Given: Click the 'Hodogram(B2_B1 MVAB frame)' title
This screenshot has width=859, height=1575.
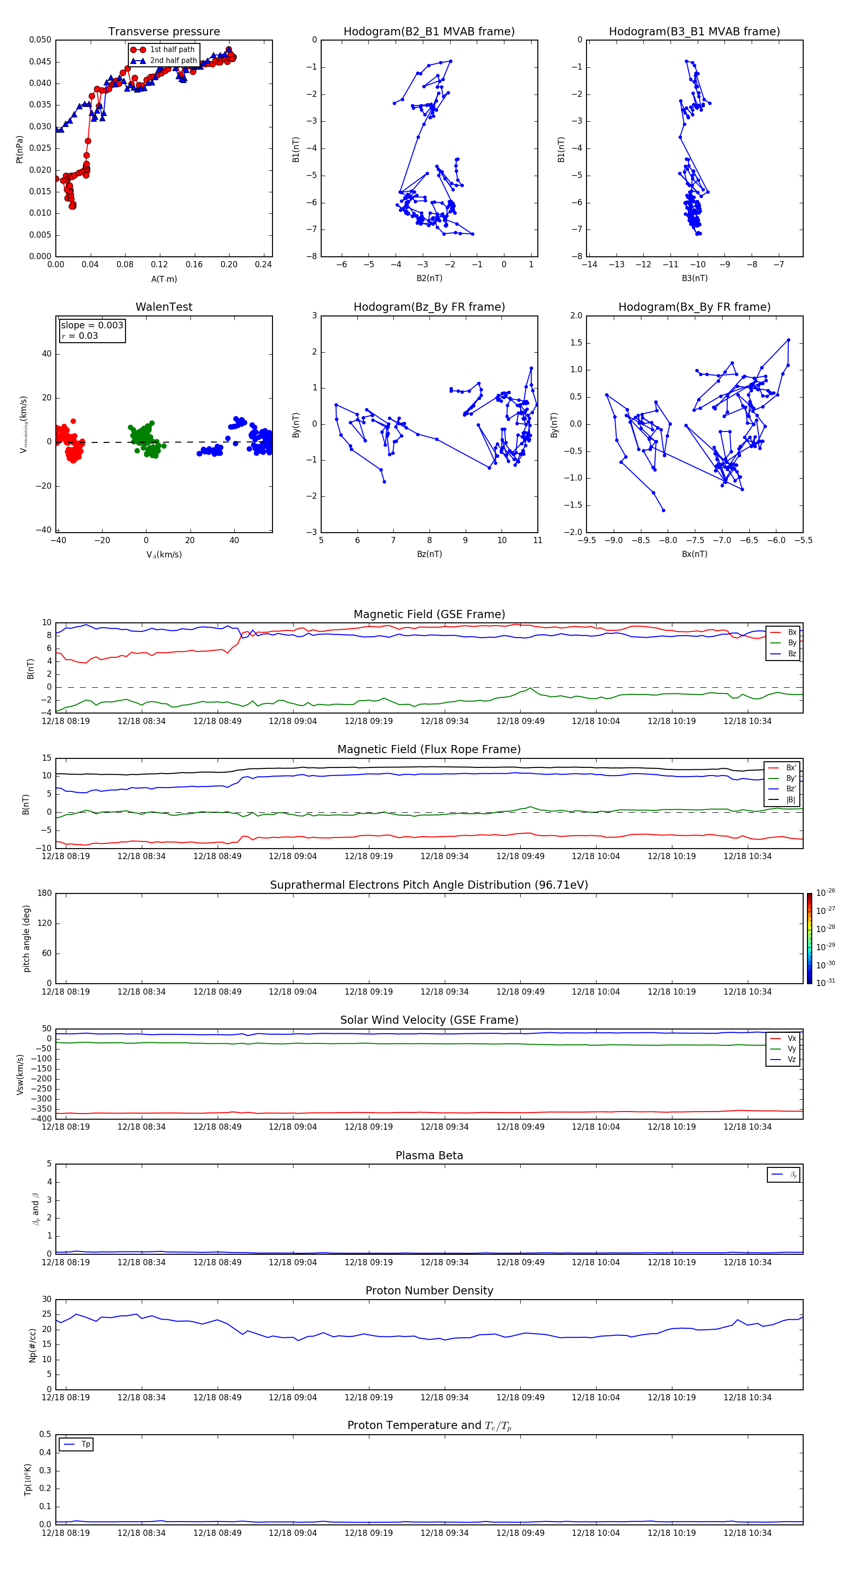Looking at the screenshot, I should tap(429, 32).
